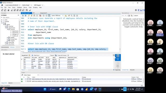The image size is (166, 93).
Task: Open the File menu
Action: pyautogui.click(x=2, y=7)
